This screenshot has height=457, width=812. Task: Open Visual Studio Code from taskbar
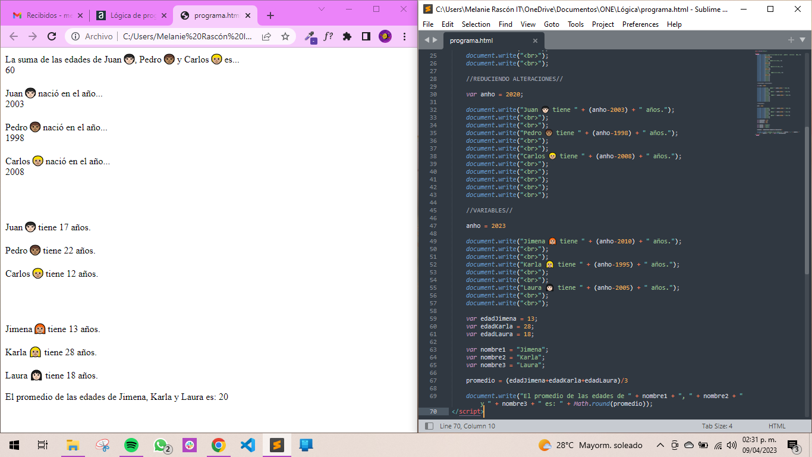[x=248, y=445]
